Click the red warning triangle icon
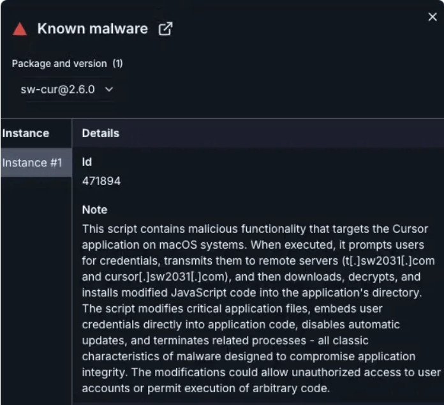This screenshot has height=405, width=444. pyautogui.click(x=20, y=29)
